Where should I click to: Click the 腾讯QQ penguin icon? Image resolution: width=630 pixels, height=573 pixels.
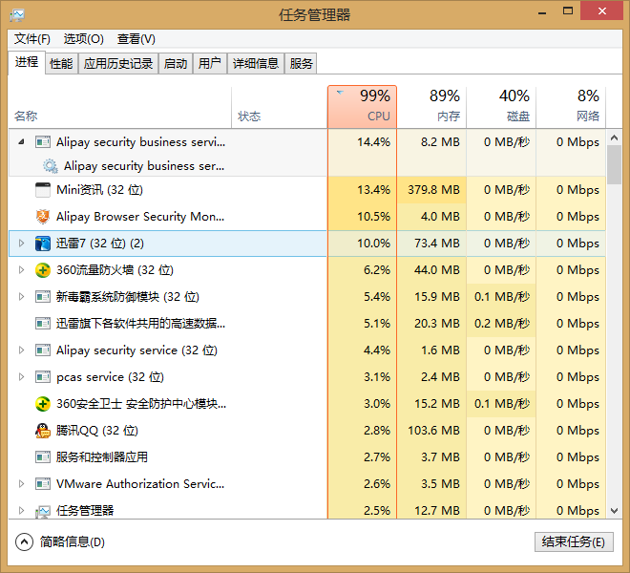point(43,431)
